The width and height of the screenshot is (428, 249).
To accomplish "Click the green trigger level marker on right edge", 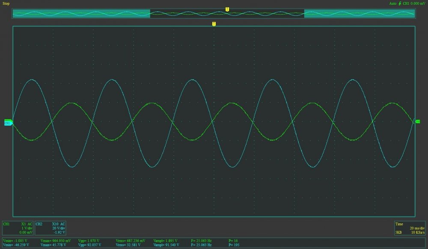I will pyautogui.click(x=418, y=122).
